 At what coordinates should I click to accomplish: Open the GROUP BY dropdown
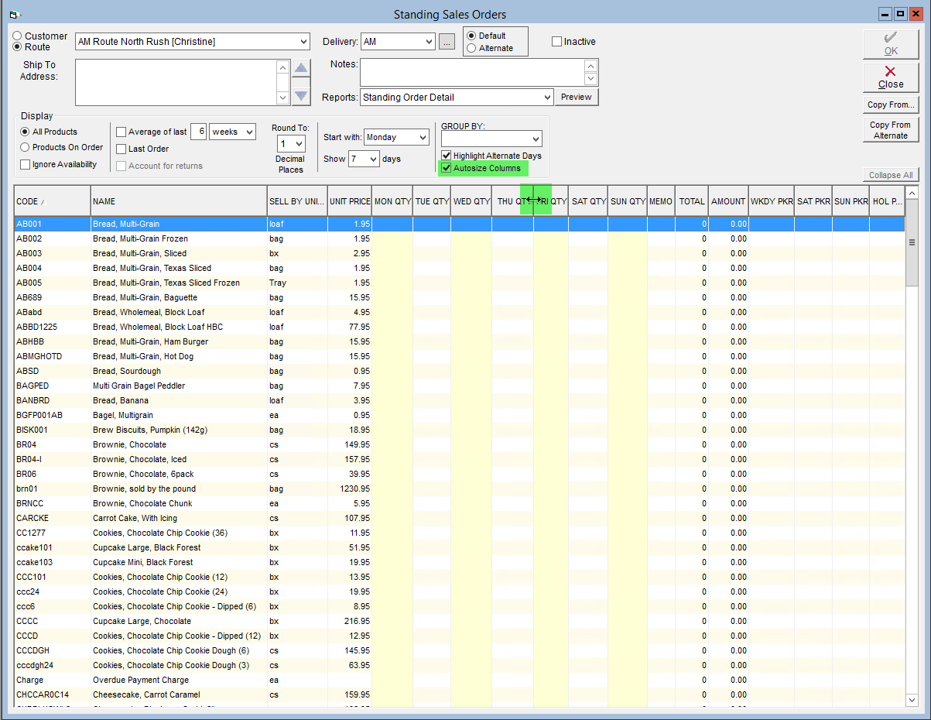[536, 139]
